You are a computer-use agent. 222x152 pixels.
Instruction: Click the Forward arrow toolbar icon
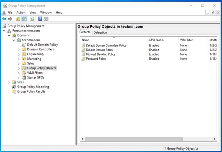click(10, 19)
